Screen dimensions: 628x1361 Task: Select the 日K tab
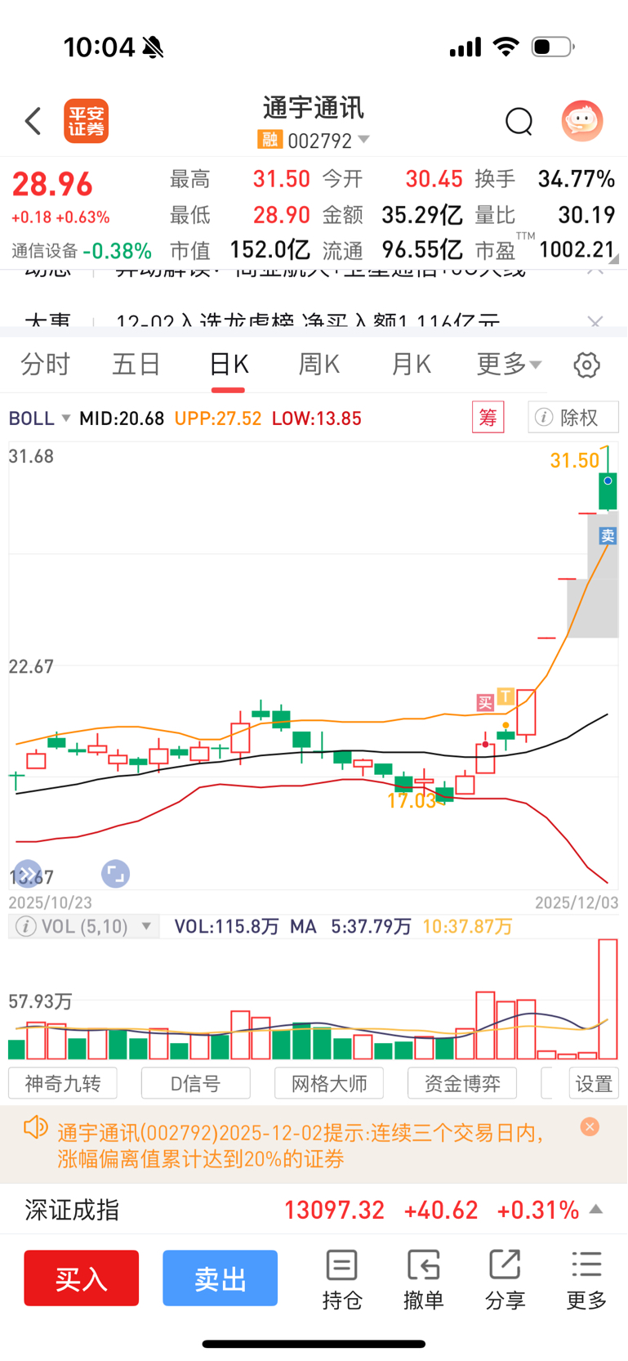(229, 364)
